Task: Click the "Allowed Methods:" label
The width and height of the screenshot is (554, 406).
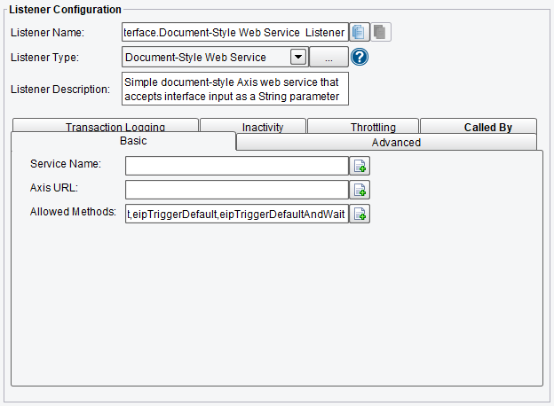Action: click(73, 212)
